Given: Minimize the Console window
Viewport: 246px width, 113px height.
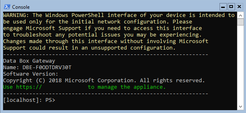Looking at the screenshot, I should [223, 7].
